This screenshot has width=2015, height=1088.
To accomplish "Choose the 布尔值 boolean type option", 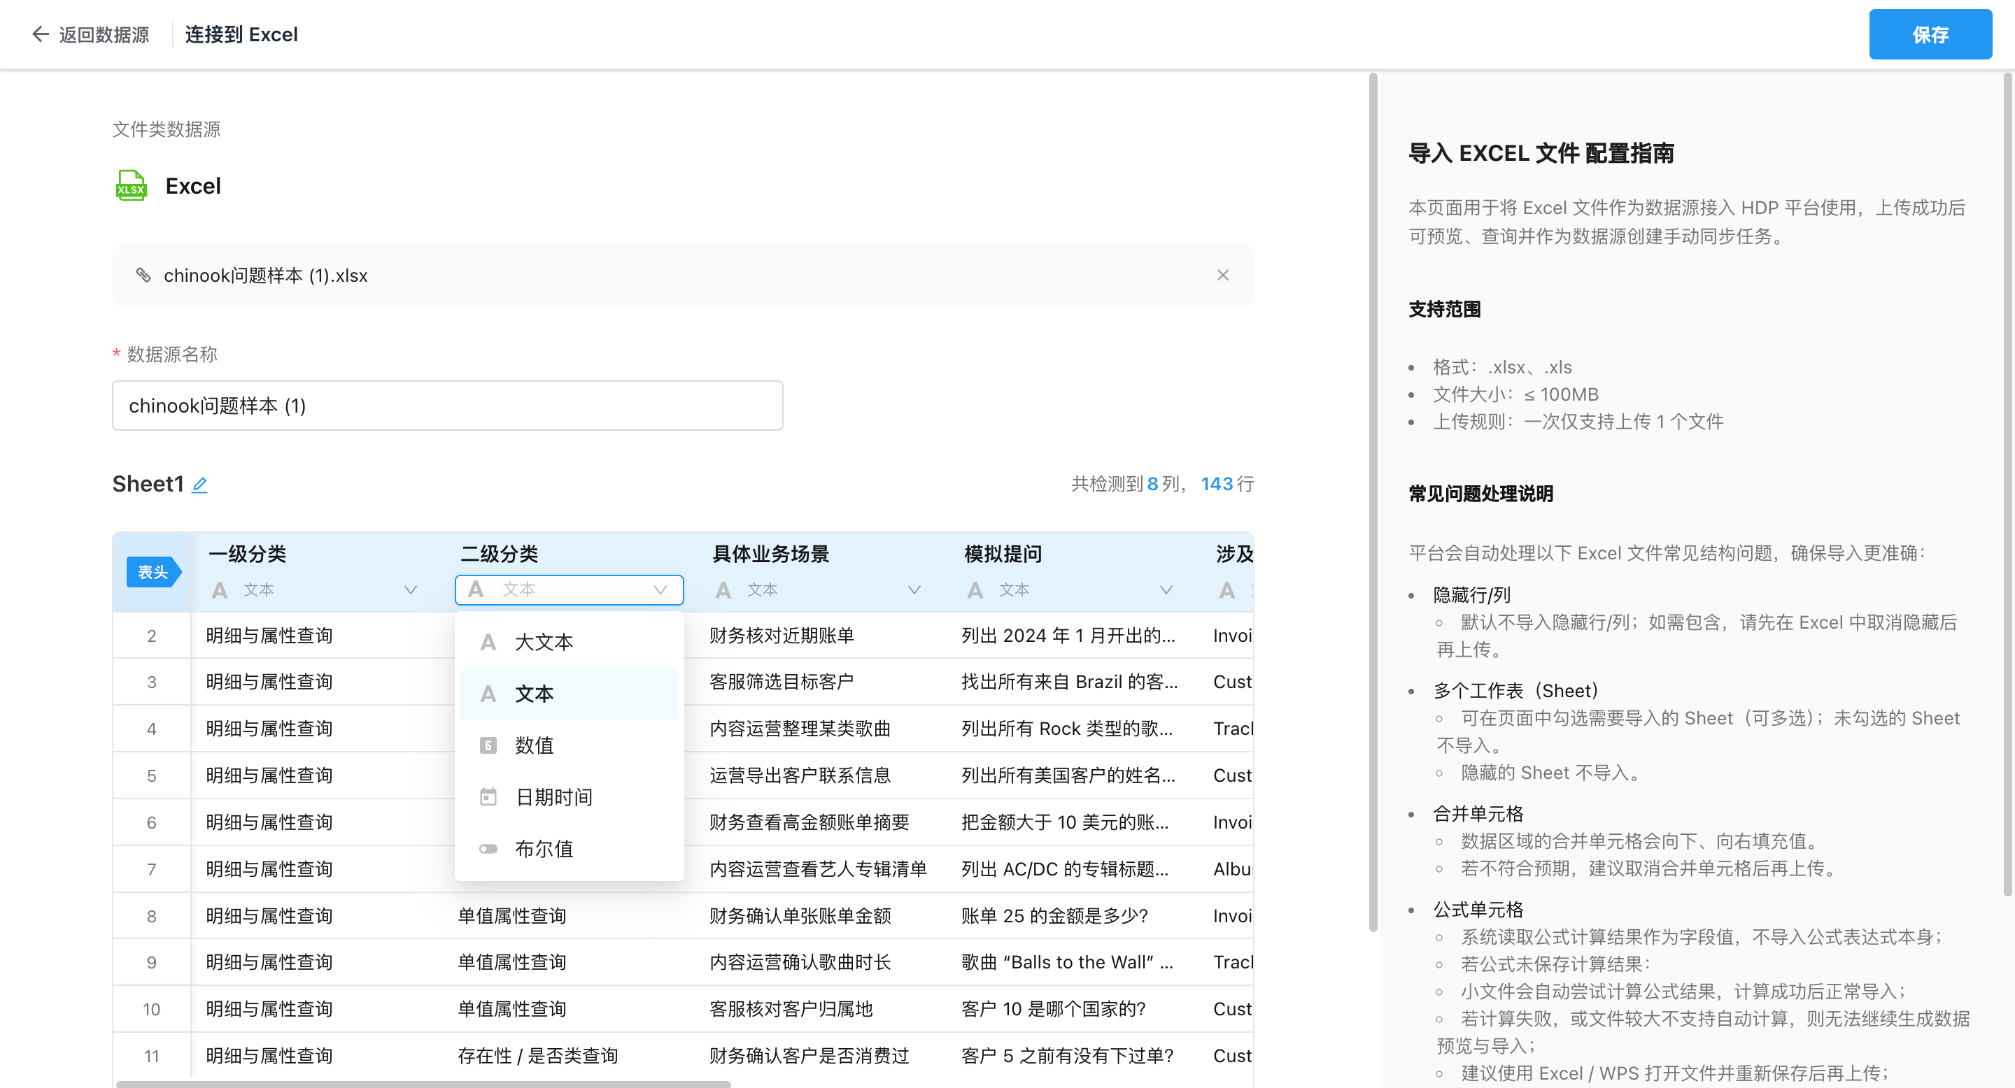I will pos(569,848).
